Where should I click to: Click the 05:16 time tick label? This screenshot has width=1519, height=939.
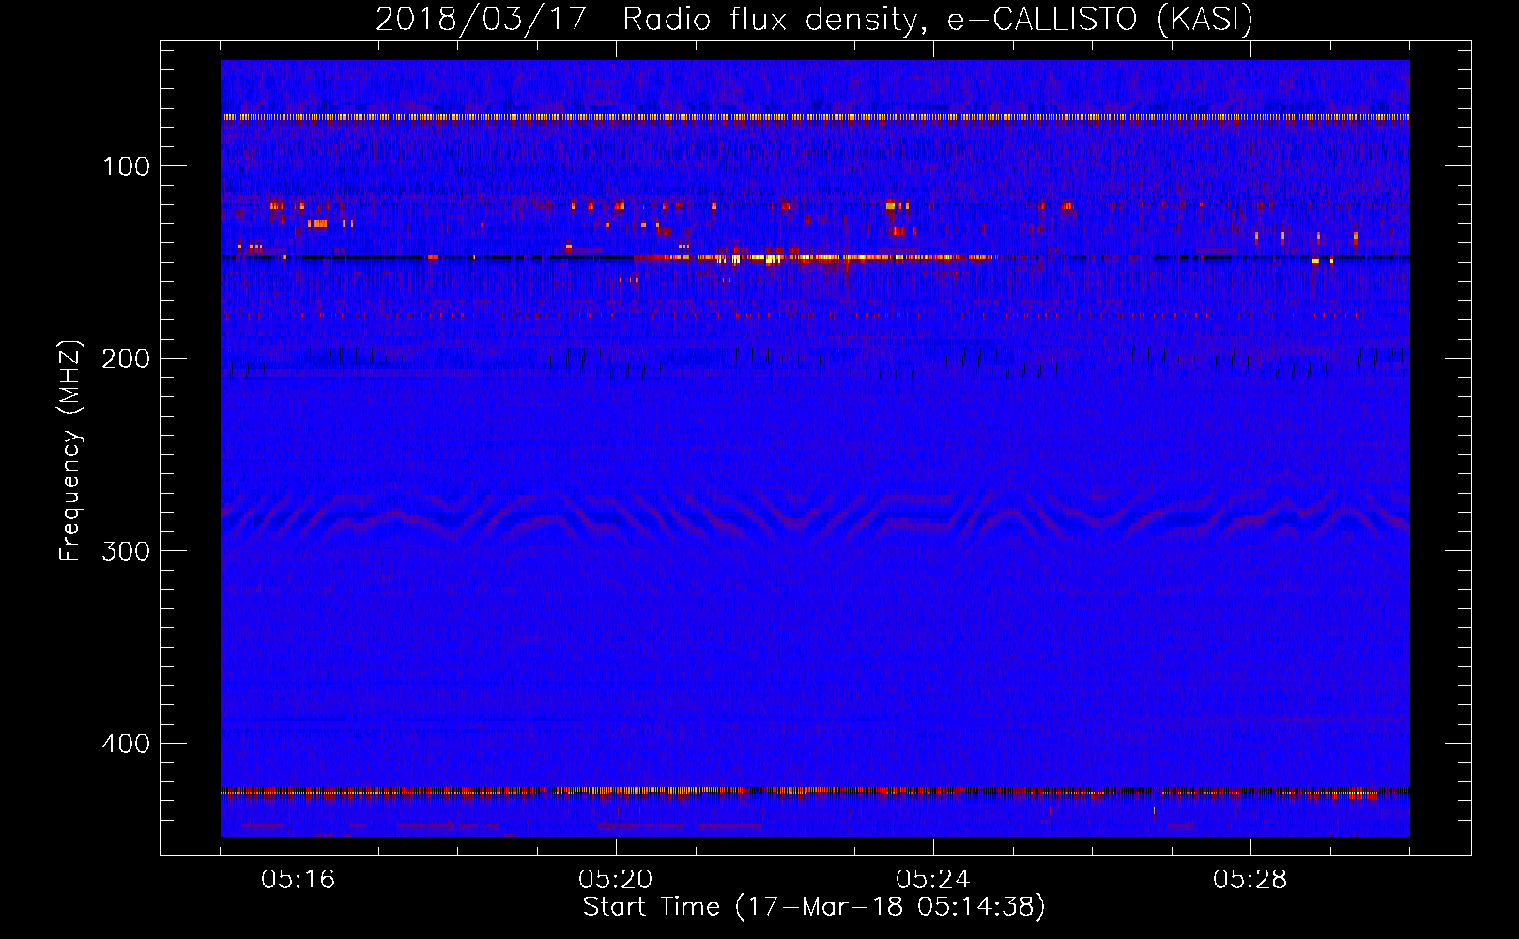(x=299, y=879)
